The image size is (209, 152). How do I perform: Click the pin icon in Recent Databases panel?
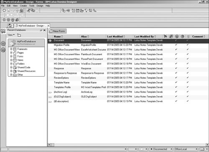(x=41, y=30)
